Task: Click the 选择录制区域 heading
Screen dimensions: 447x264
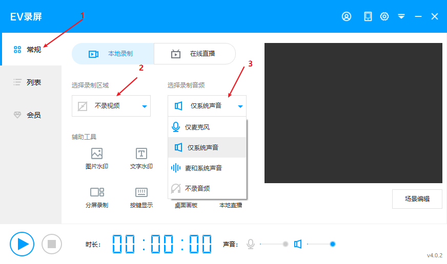Action: pyautogui.click(x=90, y=85)
